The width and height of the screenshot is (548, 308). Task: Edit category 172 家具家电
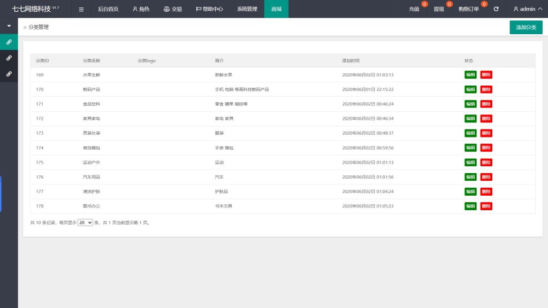pyautogui.click(x=470, y=119)
